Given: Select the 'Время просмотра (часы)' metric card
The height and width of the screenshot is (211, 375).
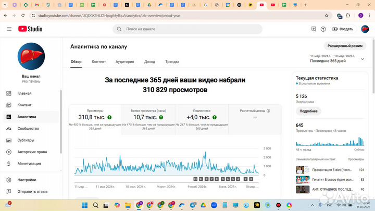Looking at the screenshot, I should coord(148,120).
